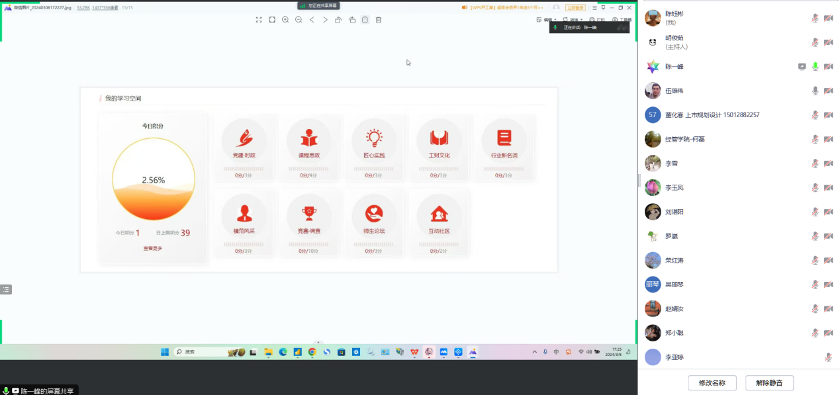Open the 编辑 dropdown in viewer toolbar
The height and width of the screenshot is (395, 840).
tap(549, 20)
